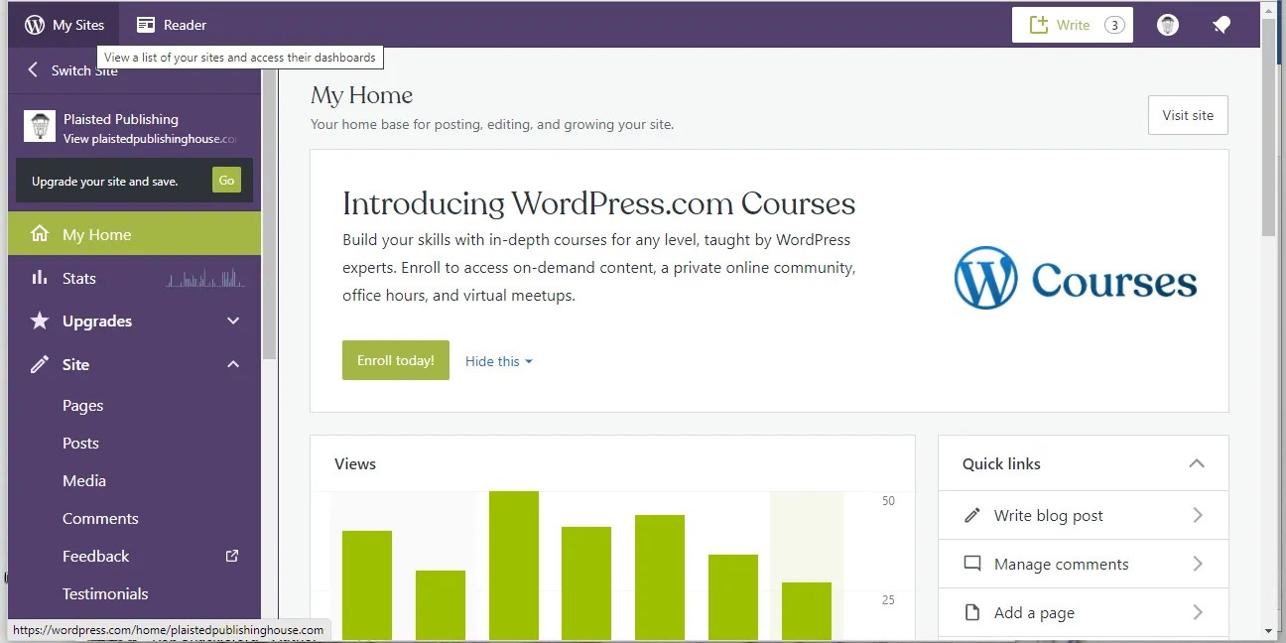Click the main page scrollbar thumb
The height and width of the screenshot is (643, 1286).
click(x=1269, y=127)
